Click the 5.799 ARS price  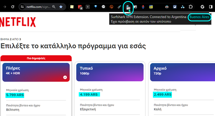pos(15,95)
